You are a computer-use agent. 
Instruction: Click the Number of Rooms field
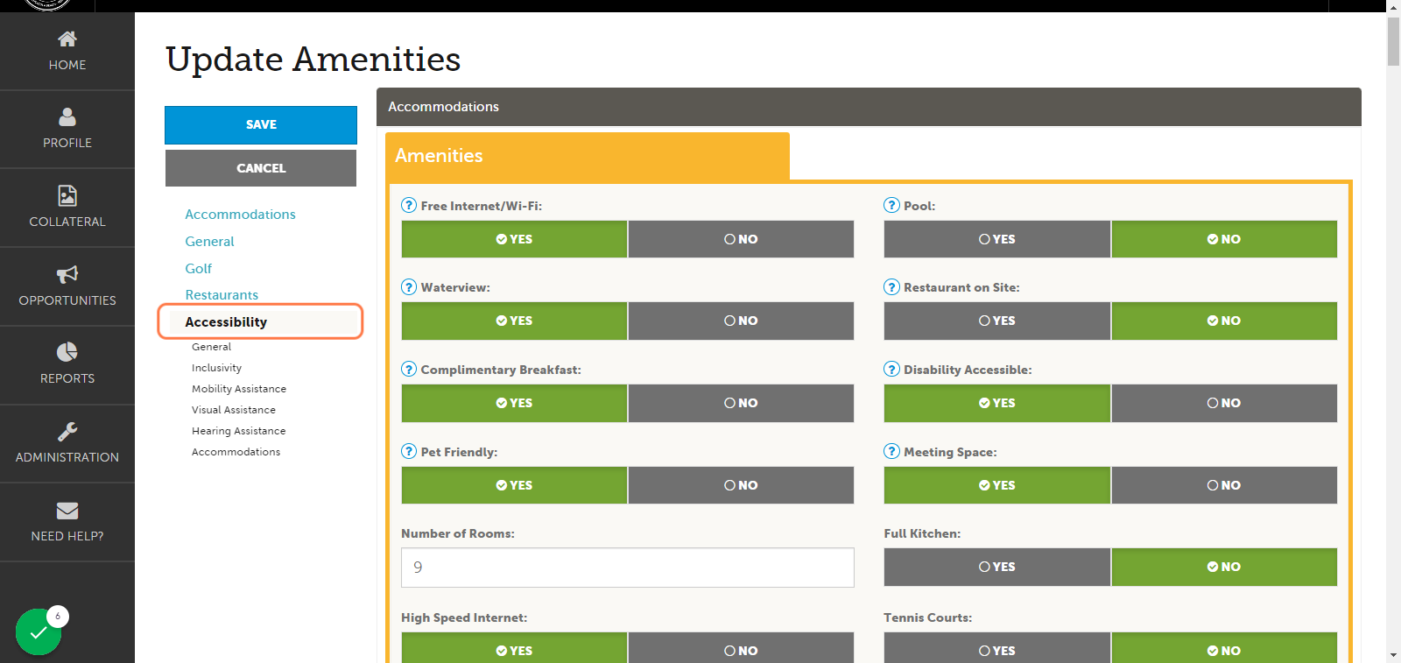628,568
